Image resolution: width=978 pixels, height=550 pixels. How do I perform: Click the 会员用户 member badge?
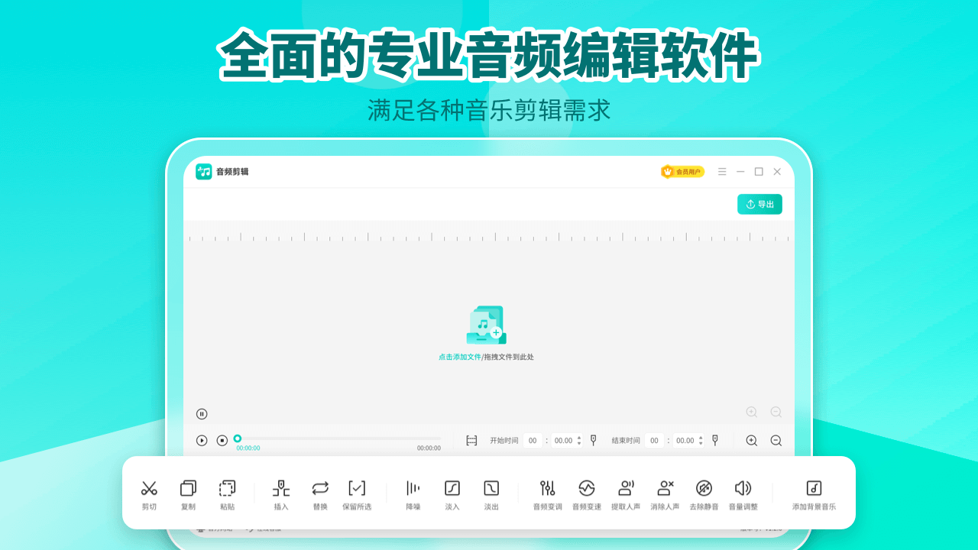682,172
